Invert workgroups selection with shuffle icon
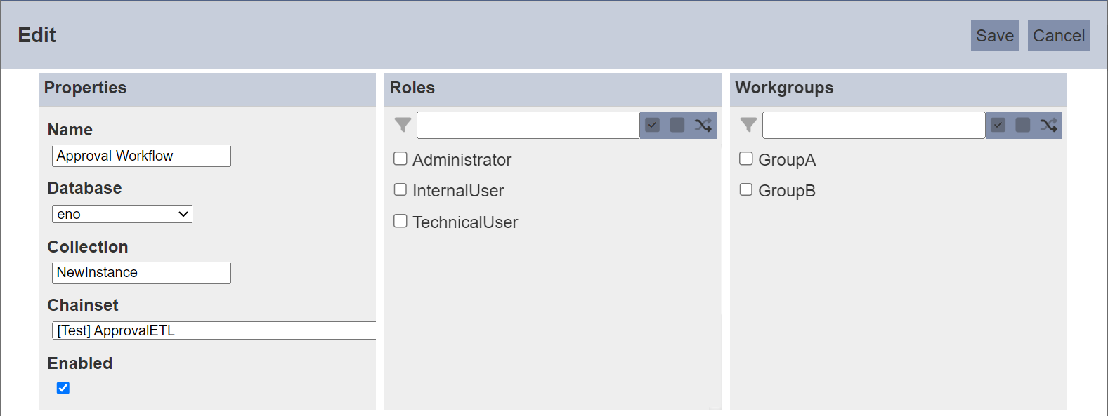Image resolution: width=1108 pixels, height=416 pixels. tap(1048, 125)
